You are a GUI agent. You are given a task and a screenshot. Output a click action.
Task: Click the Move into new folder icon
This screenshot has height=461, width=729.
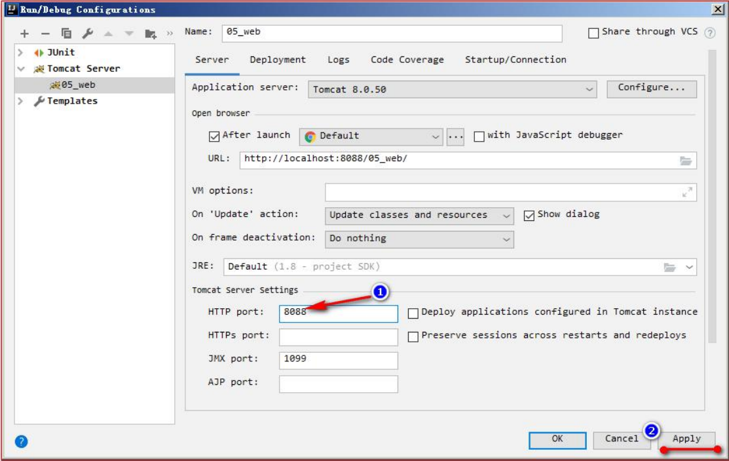[151, 33]
